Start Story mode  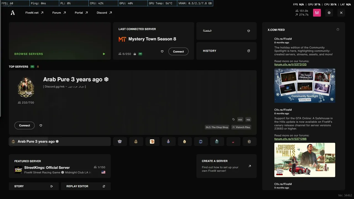34,186
